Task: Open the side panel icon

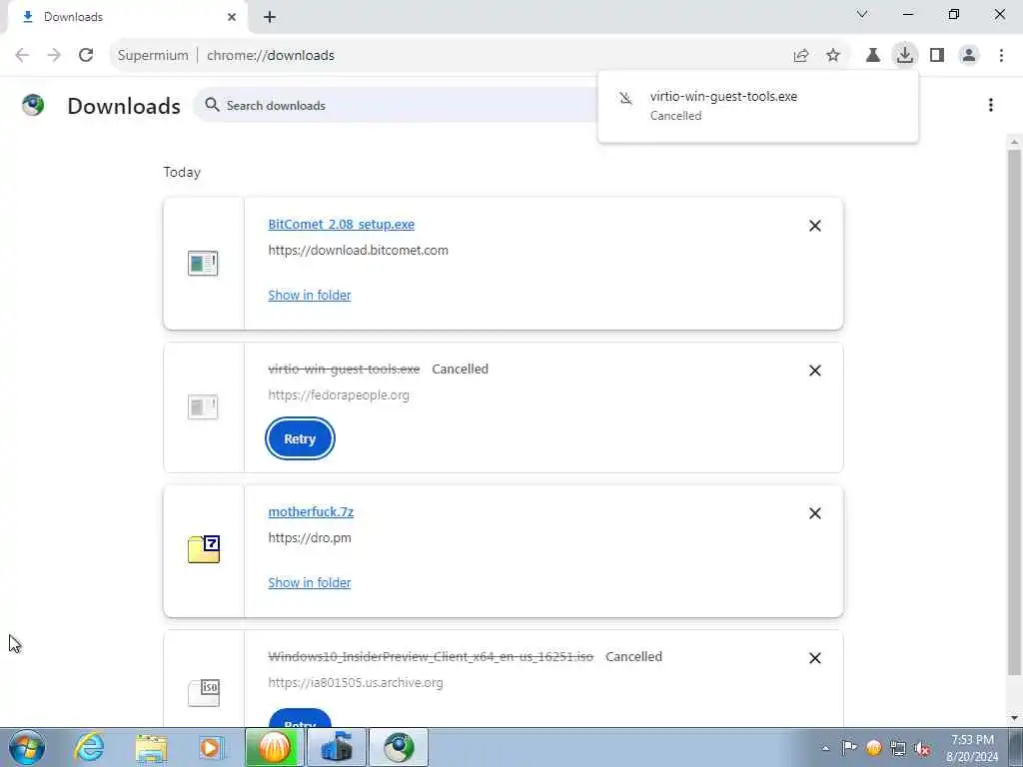Action: (x=937, y=56)
